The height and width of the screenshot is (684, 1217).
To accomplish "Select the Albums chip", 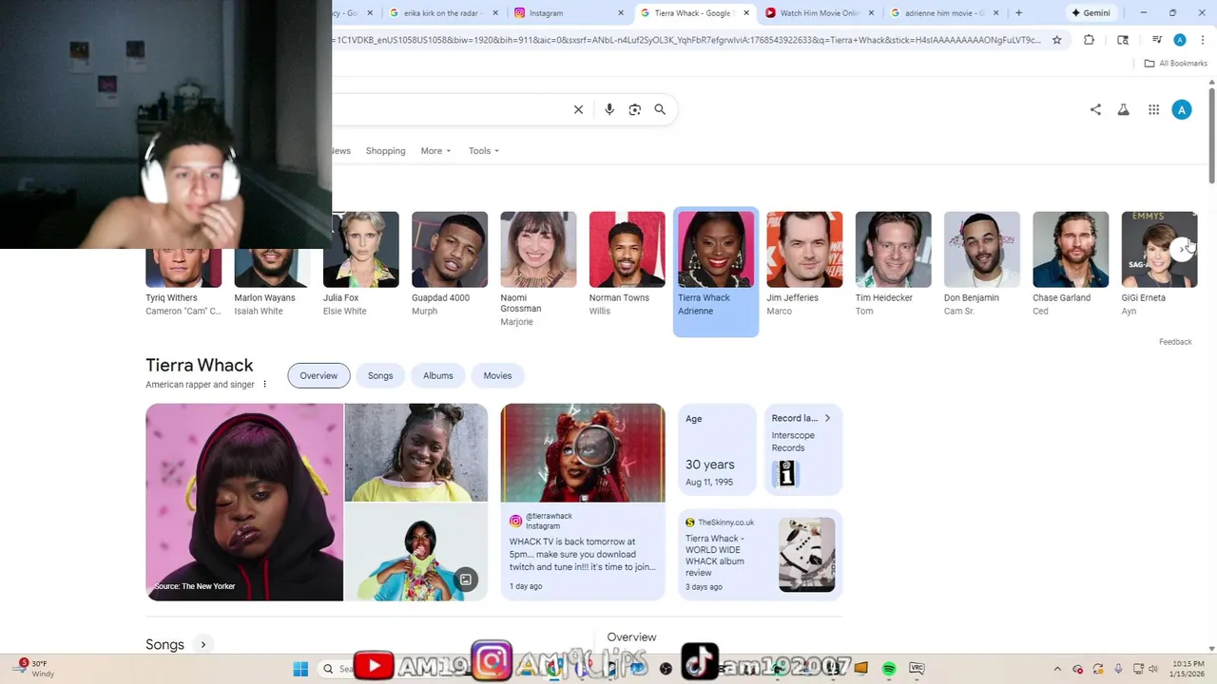I will pos(438,375).
